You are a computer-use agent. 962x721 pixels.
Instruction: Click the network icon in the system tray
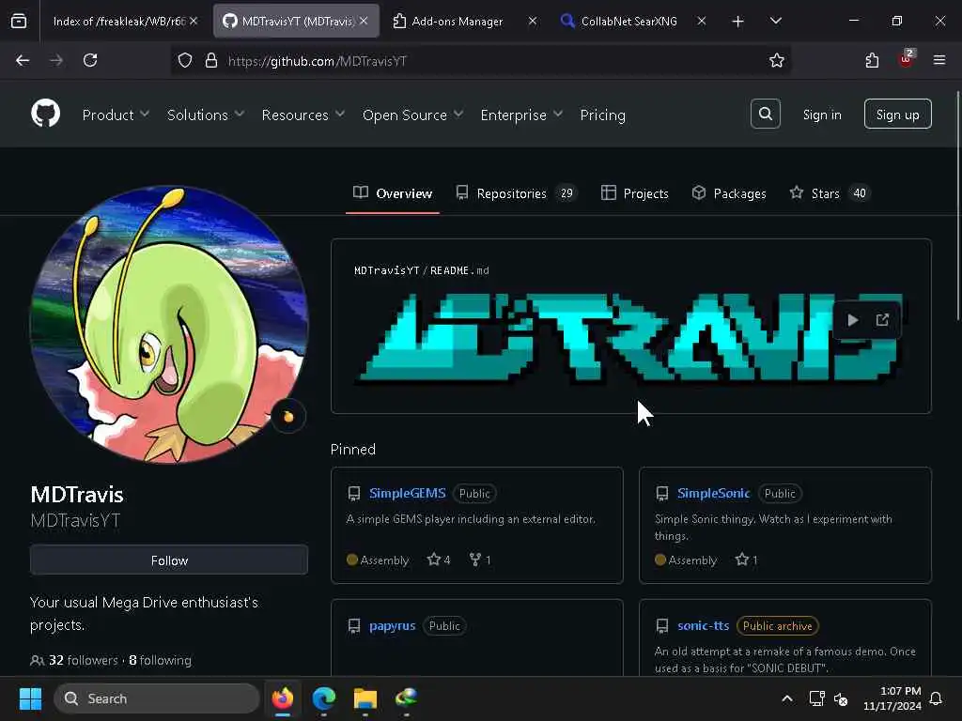[816, 698]
